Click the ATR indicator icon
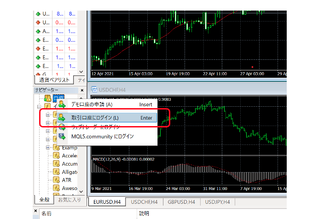Viewport: 324px width, 219px height. click(56, 180)
